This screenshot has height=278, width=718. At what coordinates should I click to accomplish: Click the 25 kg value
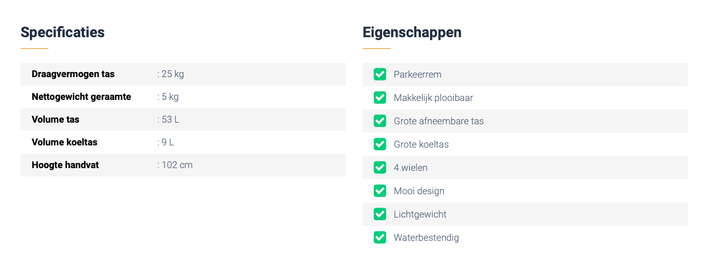tap(172, 74)
